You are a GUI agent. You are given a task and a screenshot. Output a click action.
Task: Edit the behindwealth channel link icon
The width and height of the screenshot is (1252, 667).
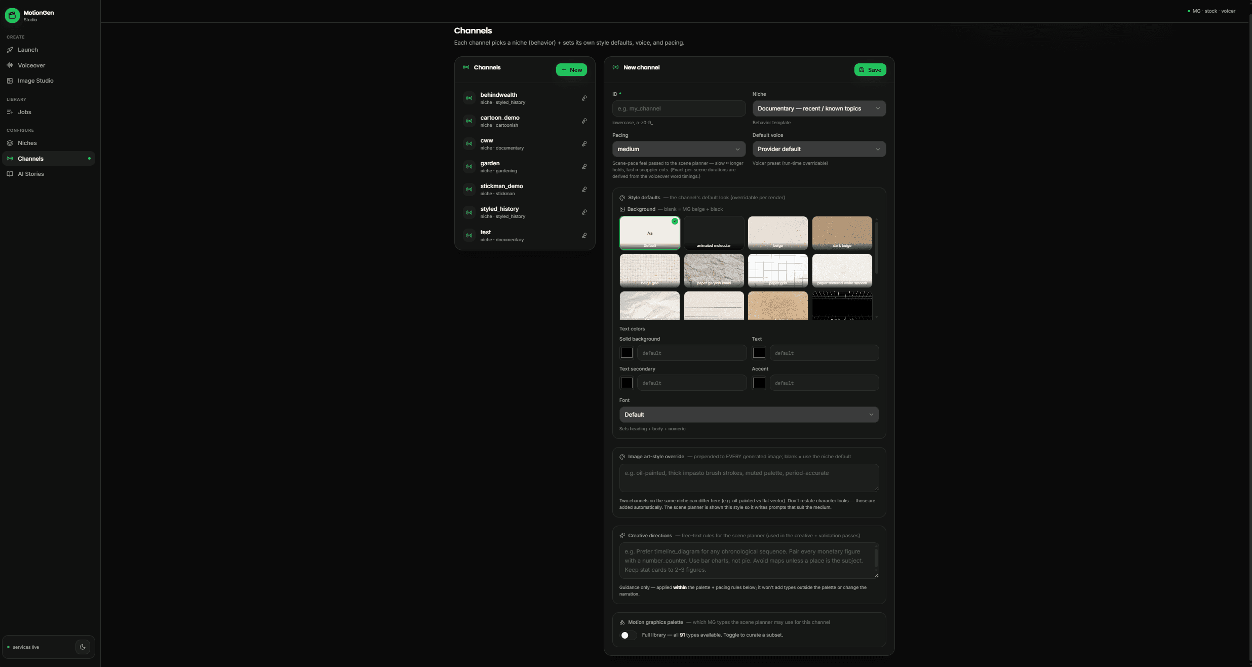[584, 98]
